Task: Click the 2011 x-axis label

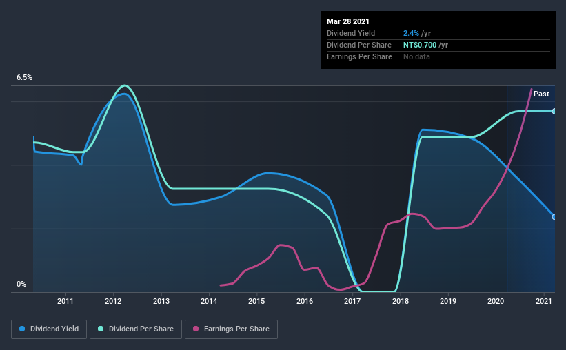Action: click(x=65, y=301)
